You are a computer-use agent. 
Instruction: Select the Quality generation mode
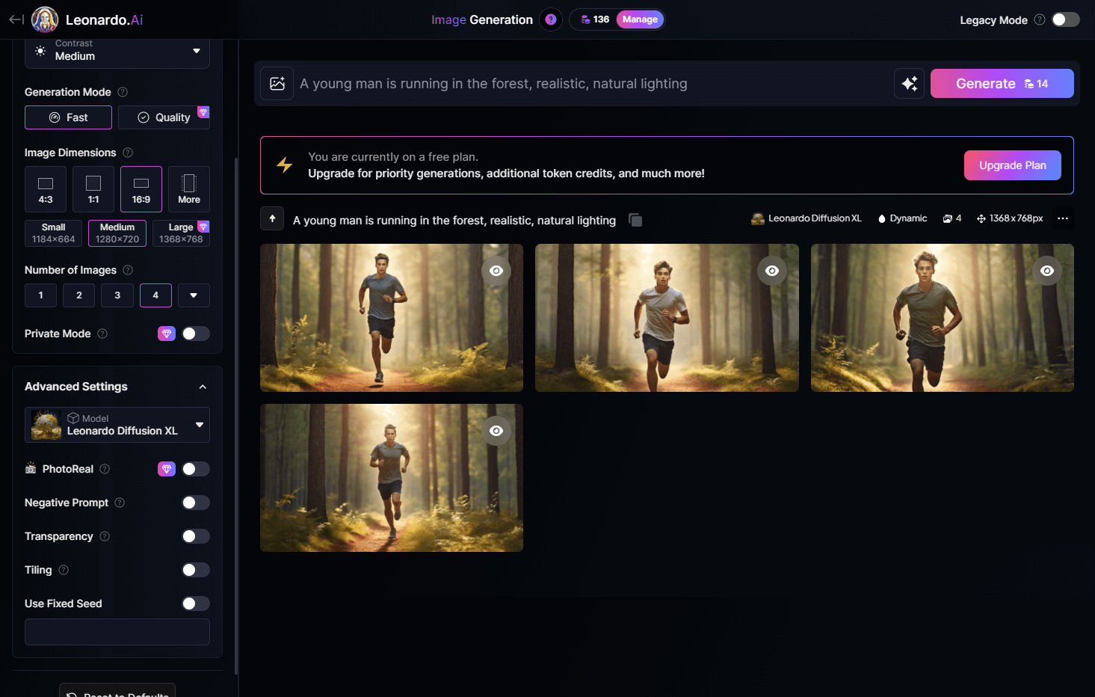pyautogui.click(x=164, y=117)
